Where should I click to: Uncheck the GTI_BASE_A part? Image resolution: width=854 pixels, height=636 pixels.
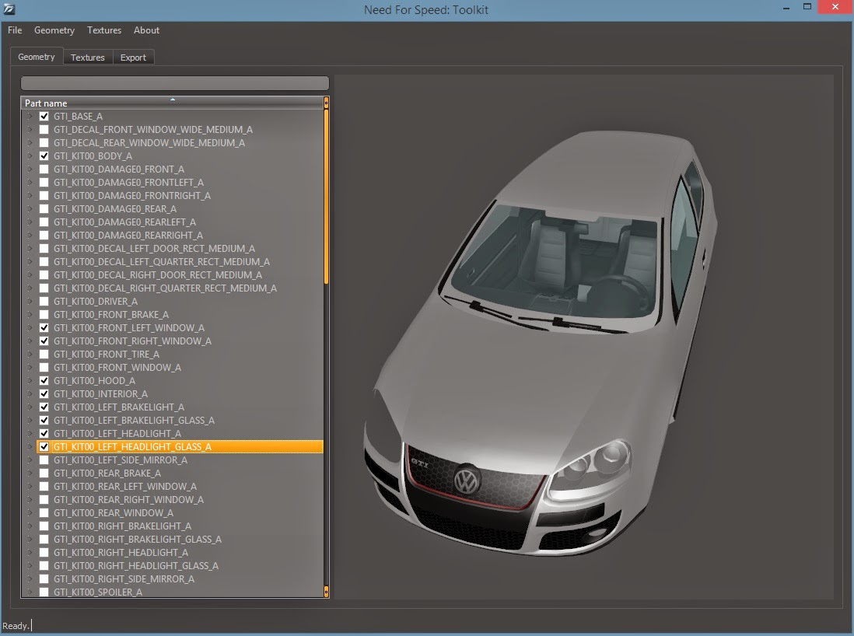click(44, 116)
